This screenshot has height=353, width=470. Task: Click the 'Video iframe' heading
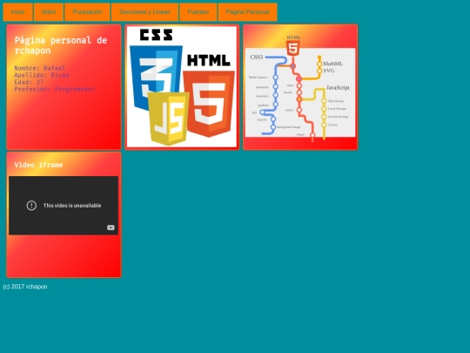pos(38,165)
